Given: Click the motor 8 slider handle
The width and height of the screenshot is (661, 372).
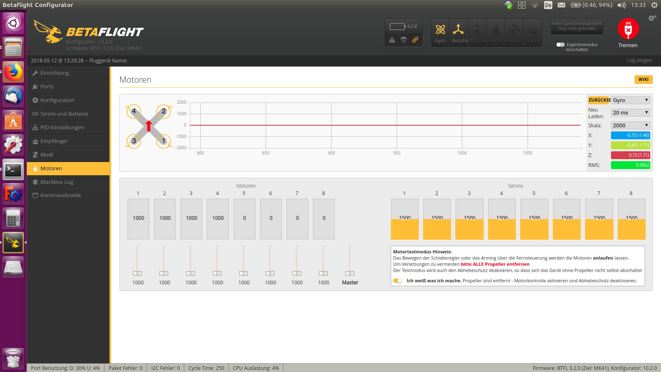Looking at the screenshot, I should (323, 273).
